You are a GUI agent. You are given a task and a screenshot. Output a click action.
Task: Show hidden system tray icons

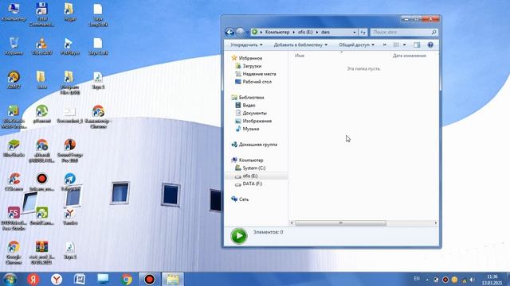427,280
